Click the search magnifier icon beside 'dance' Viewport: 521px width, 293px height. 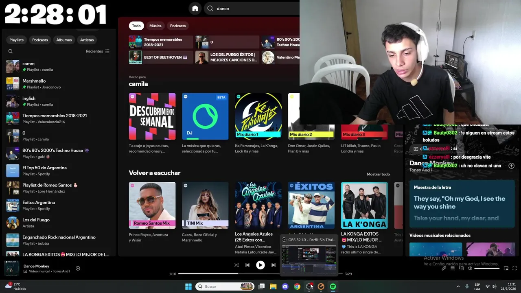210,9
